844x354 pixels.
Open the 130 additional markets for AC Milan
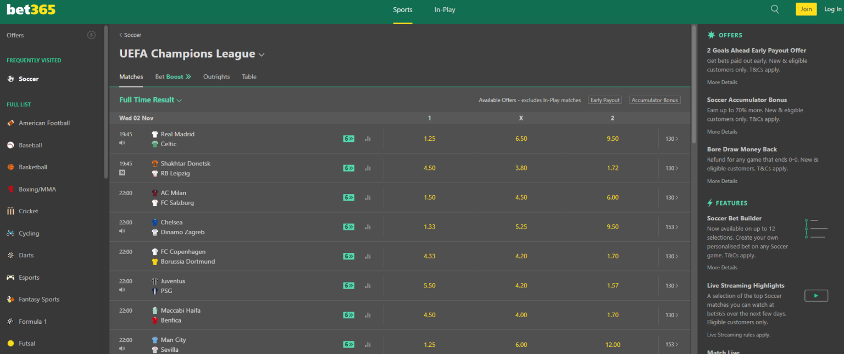click(x=671, y=197)
